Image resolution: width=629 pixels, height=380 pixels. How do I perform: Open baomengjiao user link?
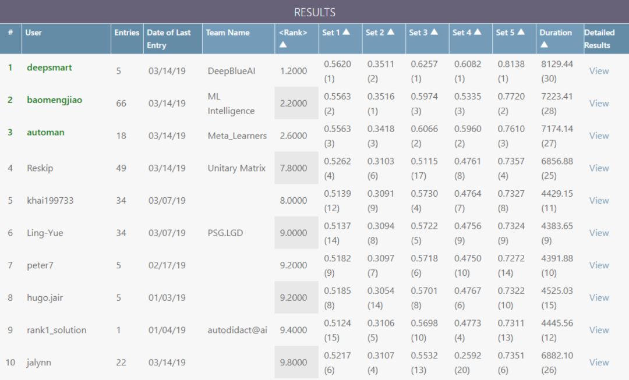click(x=54, y=100)
